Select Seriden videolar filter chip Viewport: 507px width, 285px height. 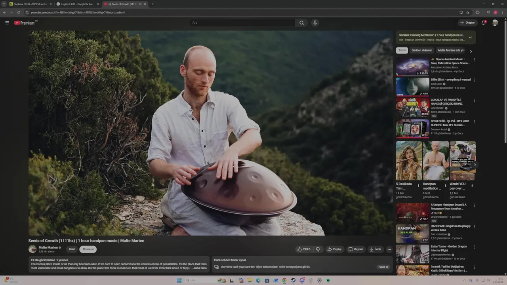[x=421, y=51]
